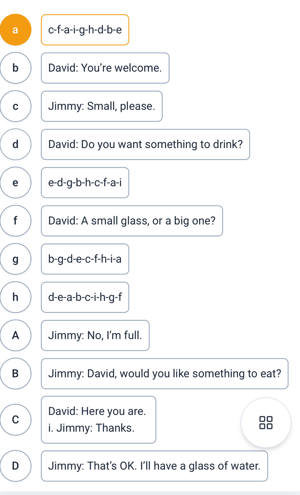Select uppercase option circle 'D'
Image resolution: width=300 pixels, height=495 pixels.
coord(15,466)
